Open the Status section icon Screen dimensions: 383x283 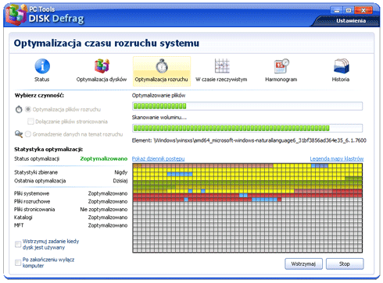pos(42,66)
